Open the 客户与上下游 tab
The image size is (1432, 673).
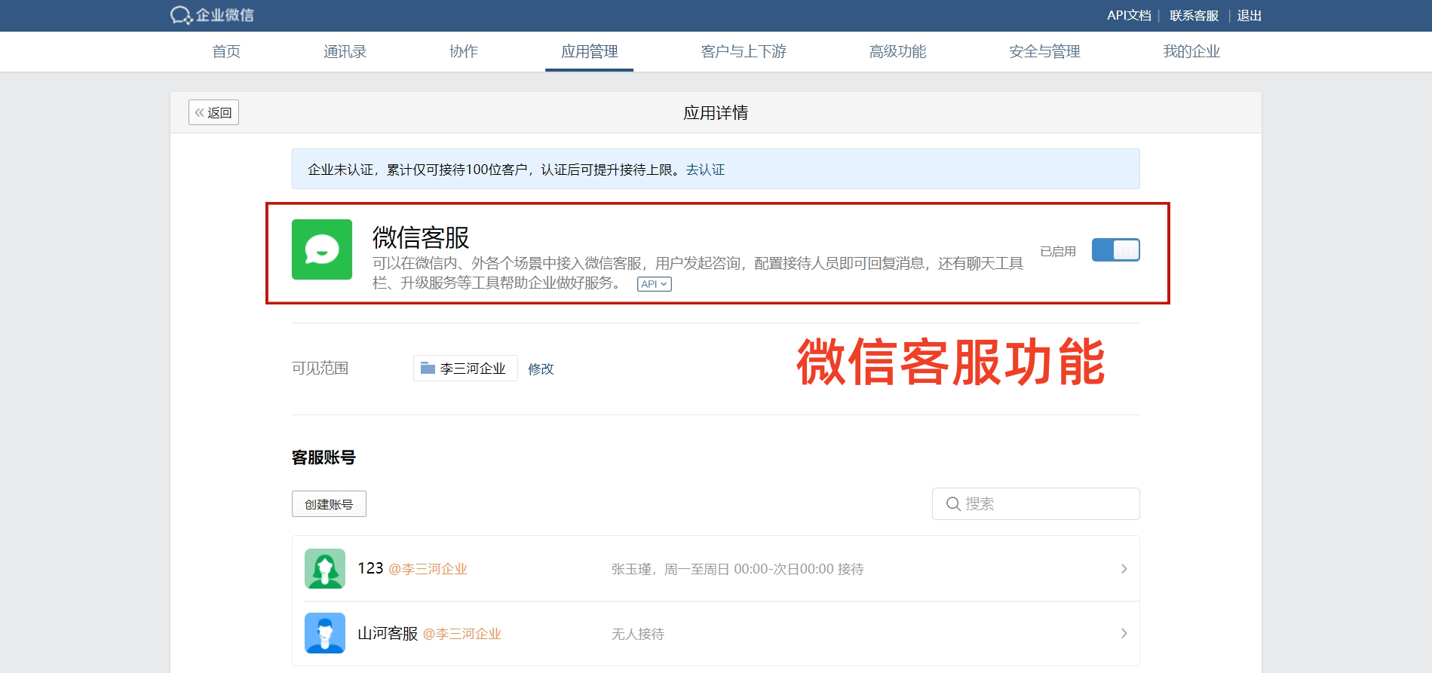pos(744,51)
